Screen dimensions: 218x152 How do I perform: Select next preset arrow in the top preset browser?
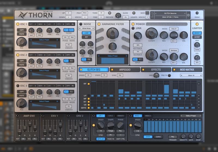click(185, 13)
